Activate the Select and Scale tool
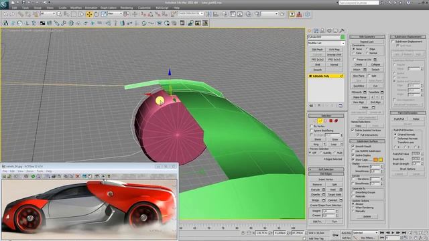Image resolution: width=429 pixels, height=241 pixels. click(x=104, y=14)
